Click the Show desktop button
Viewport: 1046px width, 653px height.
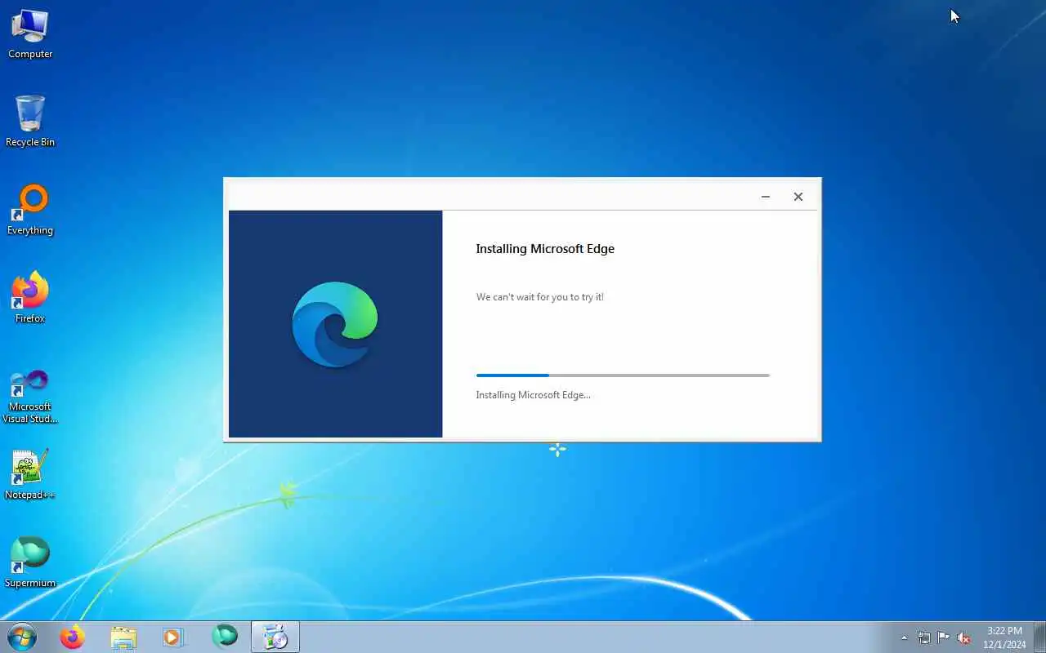(x=1039, y=637)
